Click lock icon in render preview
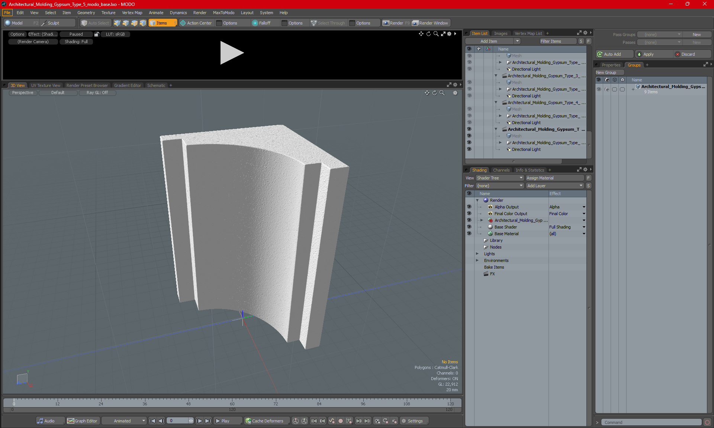The width and height of the screenshot is (714, 428). (x=97, y=34)
